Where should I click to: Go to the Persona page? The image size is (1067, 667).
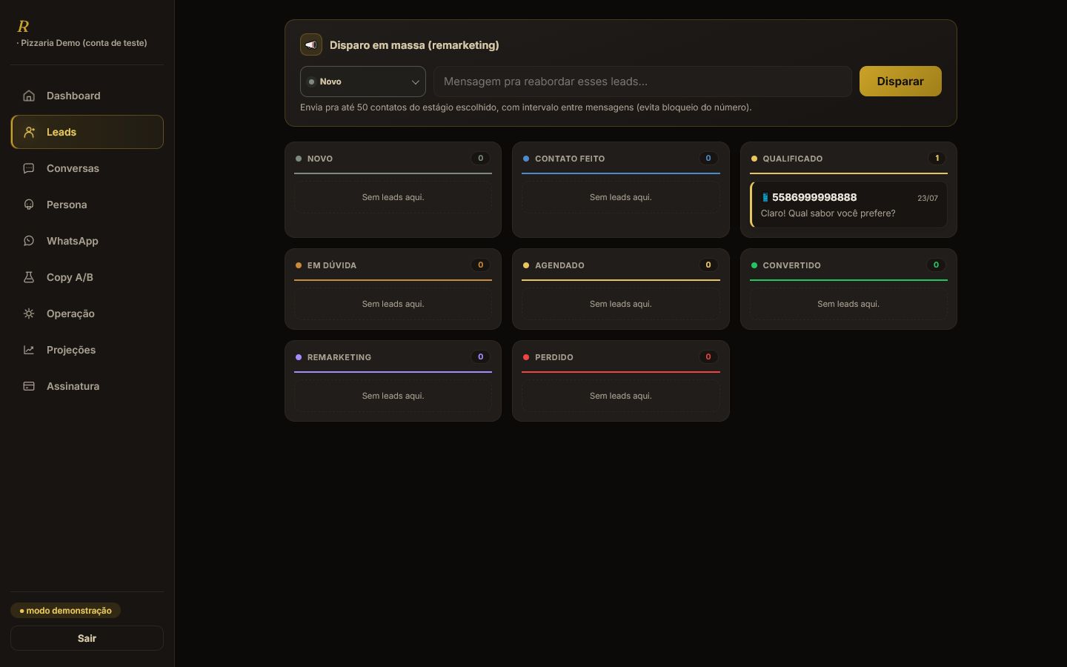pyautogui.click(x=87, y=205)
